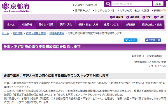Image resolution: width=168 pixels, height=105 pixels.
Task: Select the 地域振興 navigation tab
Action: 130,25
